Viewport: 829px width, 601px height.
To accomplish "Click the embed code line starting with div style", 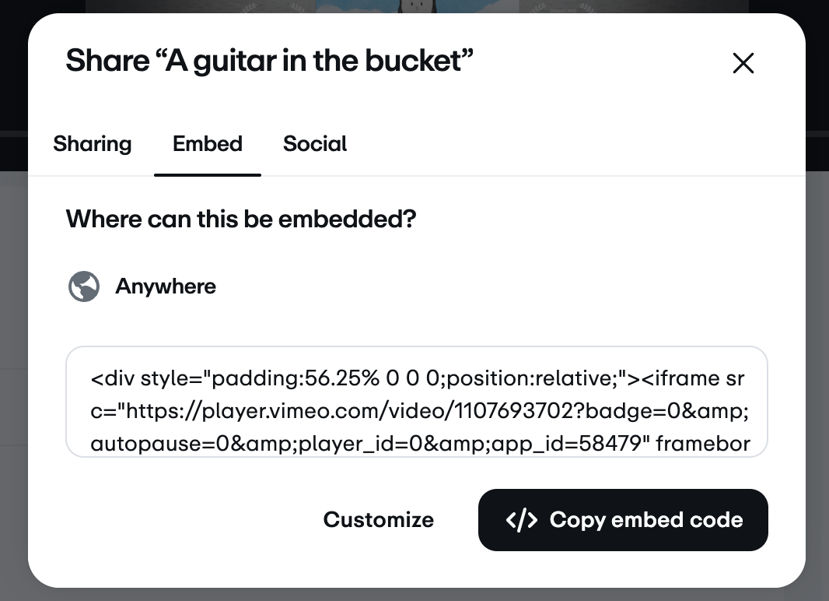I will click(x=417, y=378).
